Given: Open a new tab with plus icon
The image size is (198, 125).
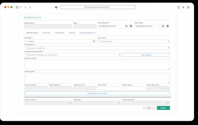Looking at the screenshot, I should [183, 7].
